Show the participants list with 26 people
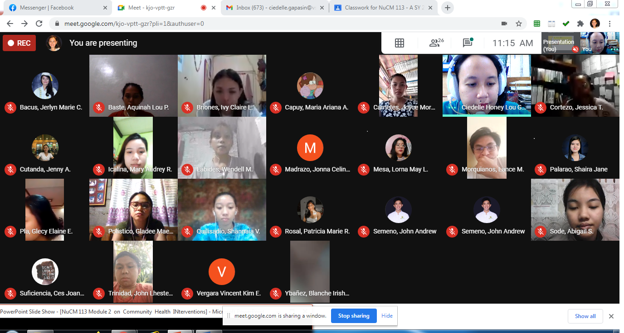The width and height of the screenshot is (624, 333). pos(436,43)
